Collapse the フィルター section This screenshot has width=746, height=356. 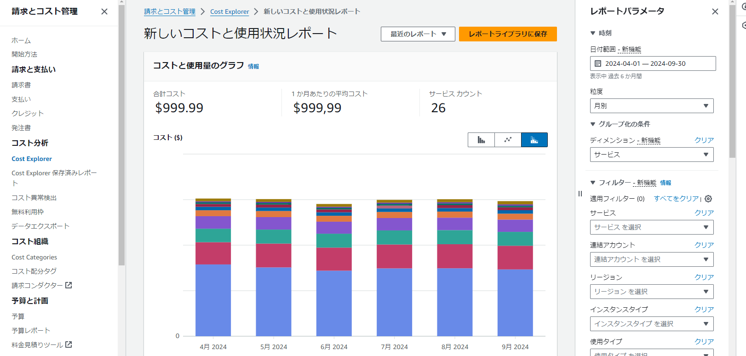(x=593, y=183)
